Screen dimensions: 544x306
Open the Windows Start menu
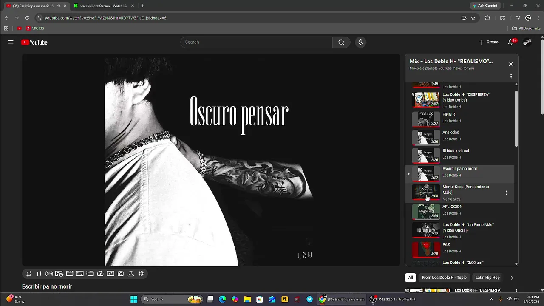[134, 299]
